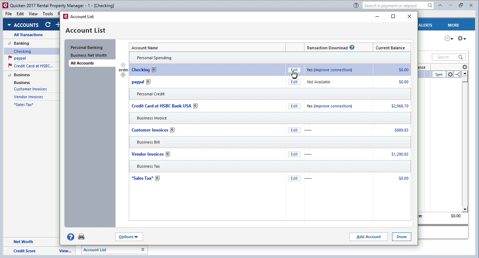
Task: Open All Transactions in sidebar
Action: (x=28, y=35)
